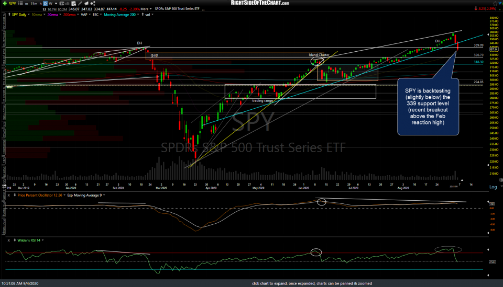The height and width of the screenshot is (287, 503).
Task: Click the price axis top marker arrow near 360
Action: click(488, 33)
